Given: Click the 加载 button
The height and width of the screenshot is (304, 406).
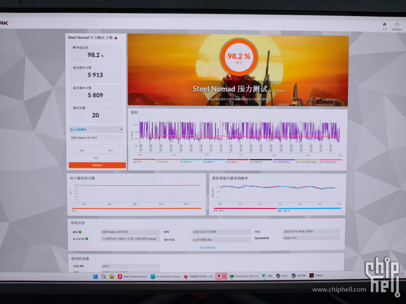Looking at the screenshot, I should 82,150.
